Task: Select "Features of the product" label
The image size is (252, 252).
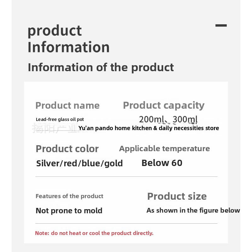Action: [x=69, y=196]
